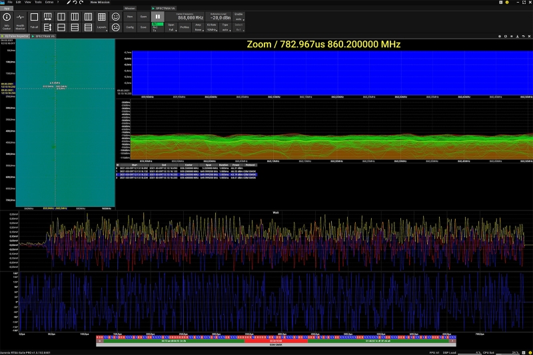Pause the SPECTRAN V6 stream
The width and height of the screenshot is (533, 355).
click(x=158, y=16)
